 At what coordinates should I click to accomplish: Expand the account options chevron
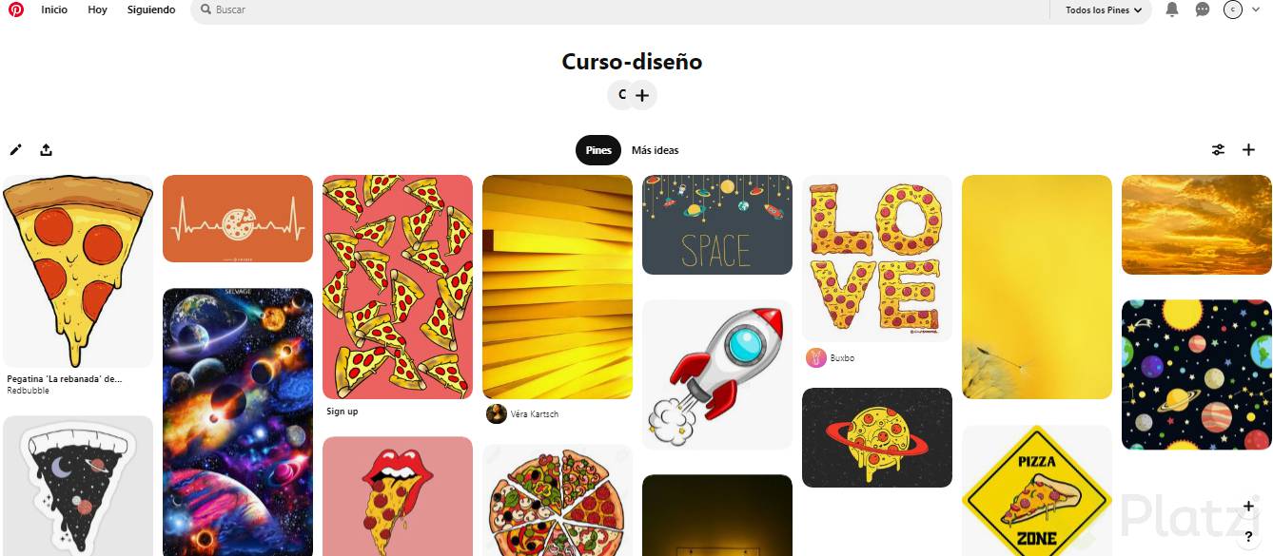1256,10
